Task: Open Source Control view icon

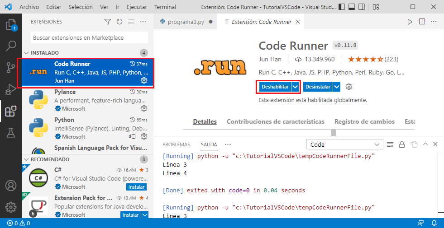Action: click(11, 68)
